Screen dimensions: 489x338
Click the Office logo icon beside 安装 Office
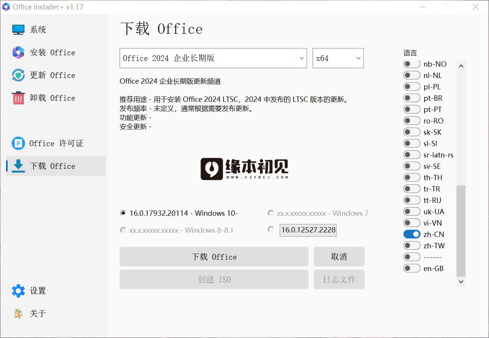click(18, 52)
